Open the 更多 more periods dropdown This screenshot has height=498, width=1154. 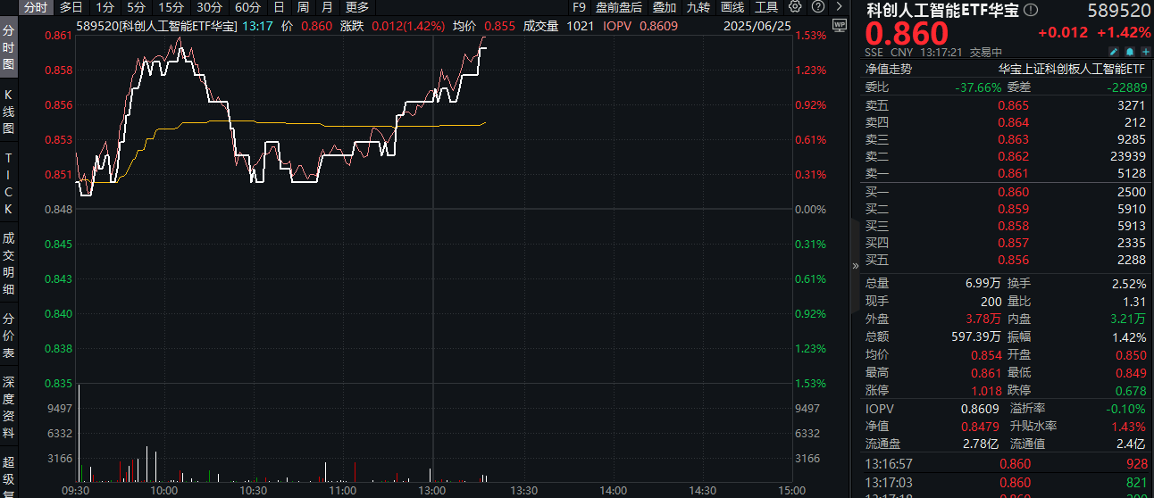357,7
